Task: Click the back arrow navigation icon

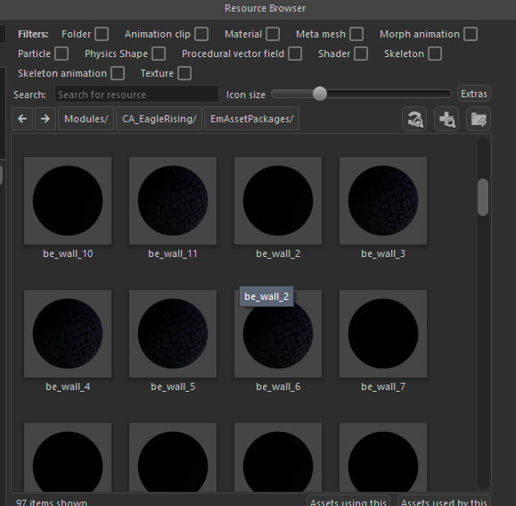Action: (x=22, y=119)
